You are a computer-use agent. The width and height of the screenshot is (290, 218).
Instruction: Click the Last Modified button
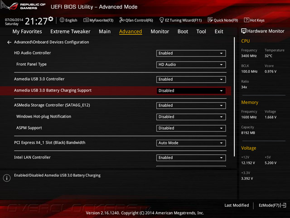coord(237,205)
